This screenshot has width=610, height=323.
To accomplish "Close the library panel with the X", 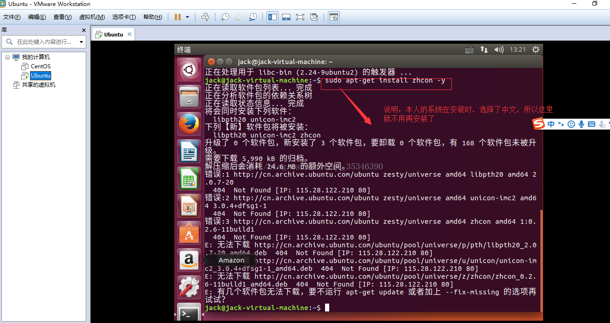I will pyautogui.click(x=84, y=30).
